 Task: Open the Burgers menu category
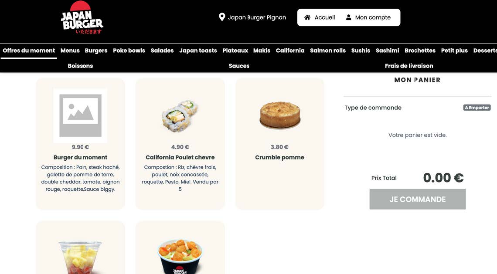point(96,51)
